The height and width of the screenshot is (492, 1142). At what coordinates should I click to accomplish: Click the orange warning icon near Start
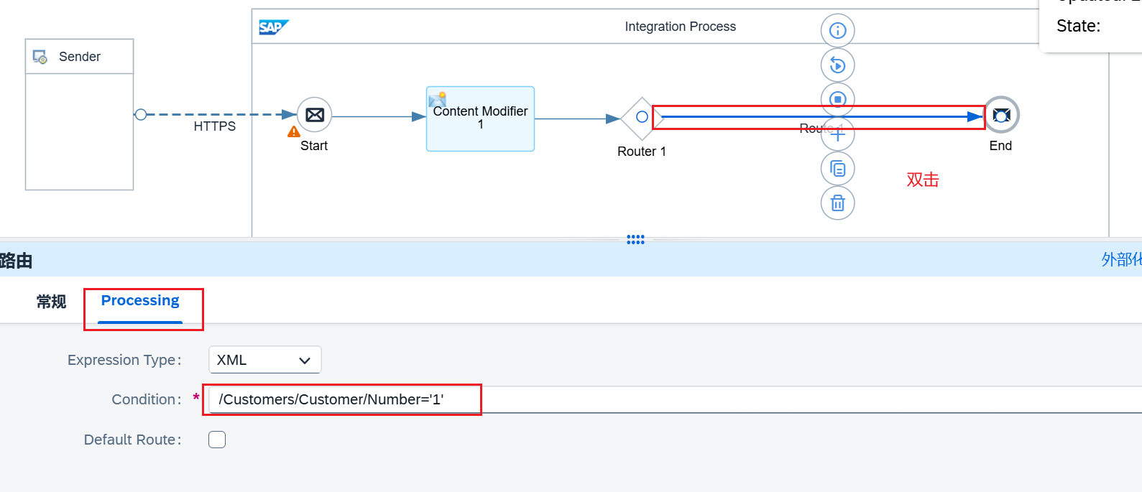click(294, 131)
